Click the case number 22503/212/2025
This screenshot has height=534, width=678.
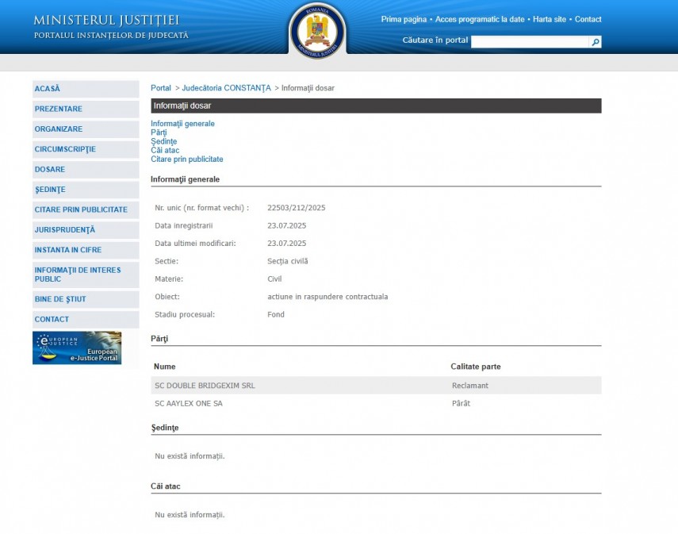tap(297, 208)
